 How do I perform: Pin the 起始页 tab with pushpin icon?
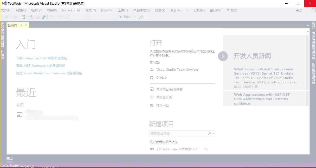coord(21,25)
